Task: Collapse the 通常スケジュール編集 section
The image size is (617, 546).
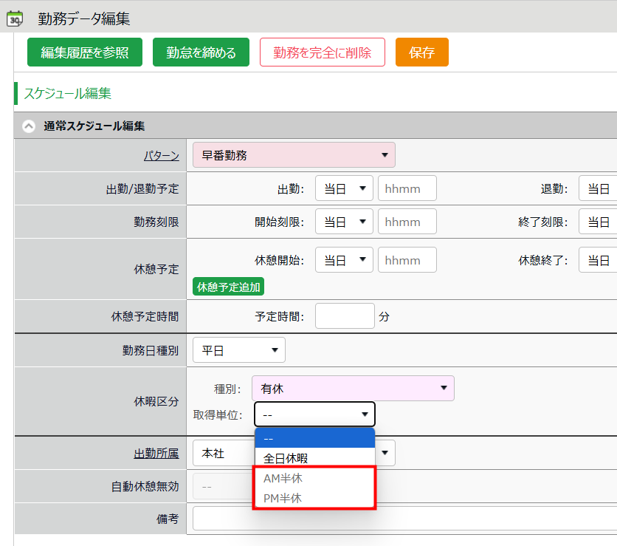Action: click(29, 126)
